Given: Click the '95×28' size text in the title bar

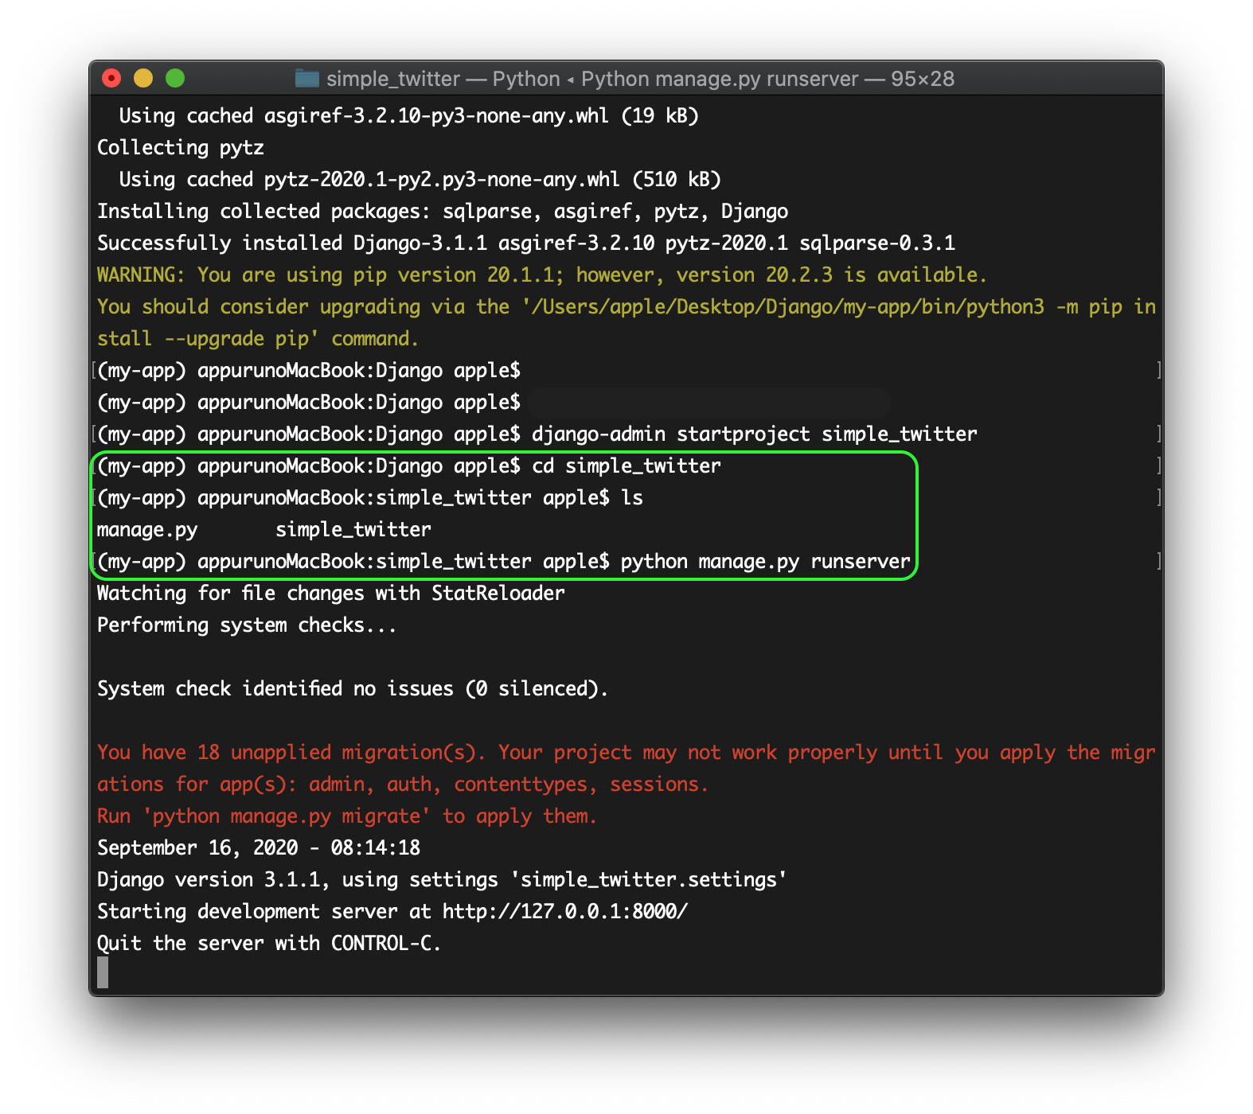Looking at the screenshot, I should pos(923,79).
